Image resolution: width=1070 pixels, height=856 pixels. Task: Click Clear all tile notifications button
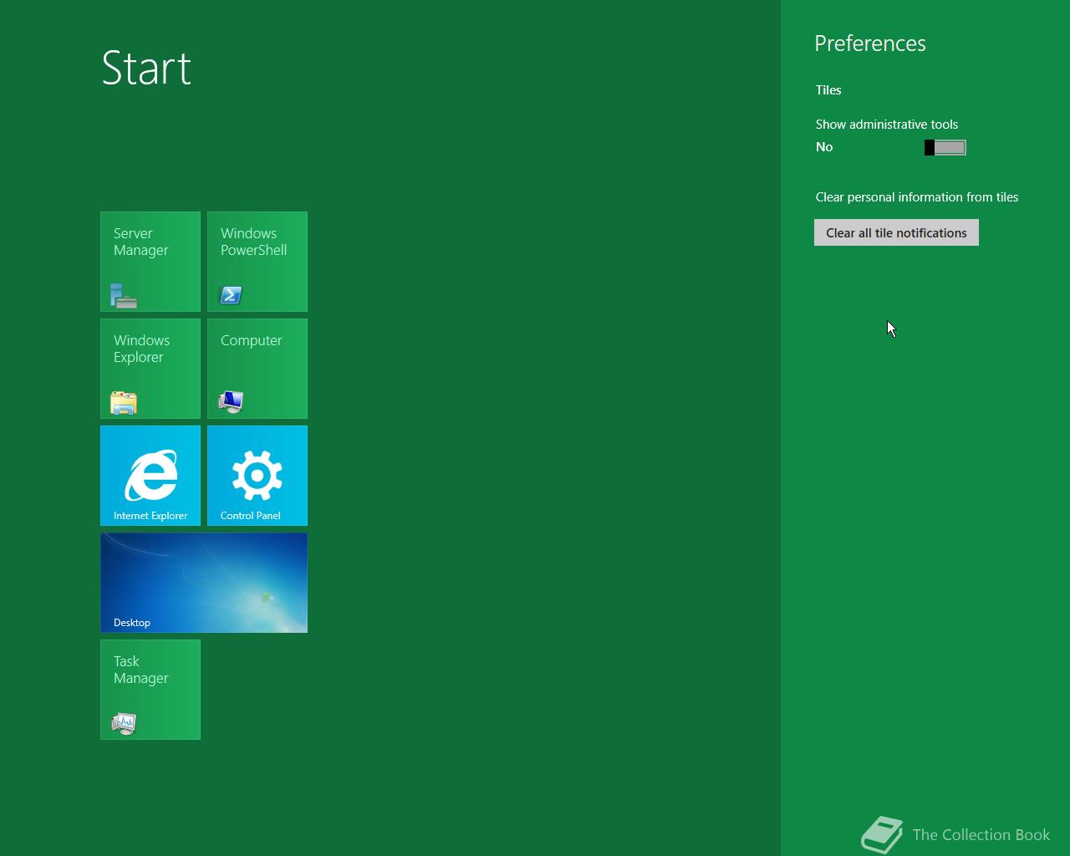(x=896, y=232)
